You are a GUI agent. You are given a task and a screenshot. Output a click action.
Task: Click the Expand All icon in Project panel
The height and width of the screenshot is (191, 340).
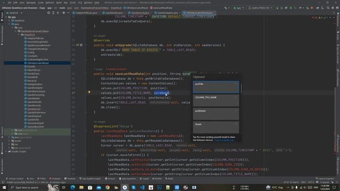(x=53, y=13)
